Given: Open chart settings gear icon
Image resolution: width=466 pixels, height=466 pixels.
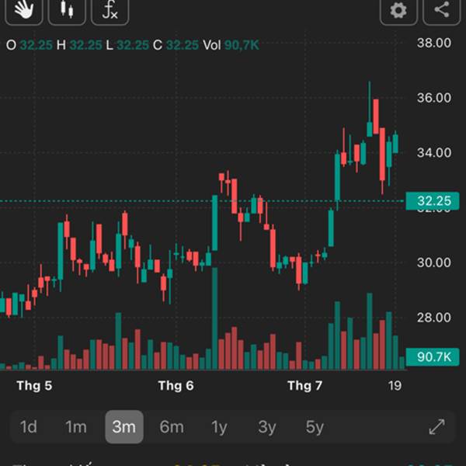Looking at the screenshot, I should pos(398,12).
